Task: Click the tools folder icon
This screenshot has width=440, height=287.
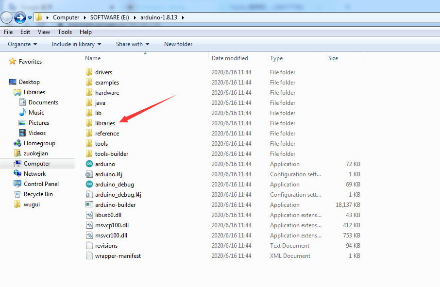Action: (x=89, y=143)
